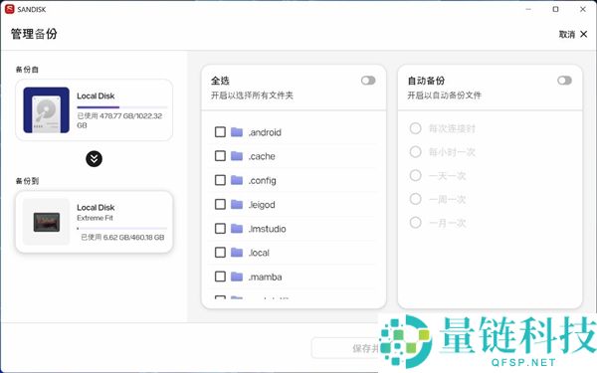Click the 备份到 section label

(x=27, y=181)
